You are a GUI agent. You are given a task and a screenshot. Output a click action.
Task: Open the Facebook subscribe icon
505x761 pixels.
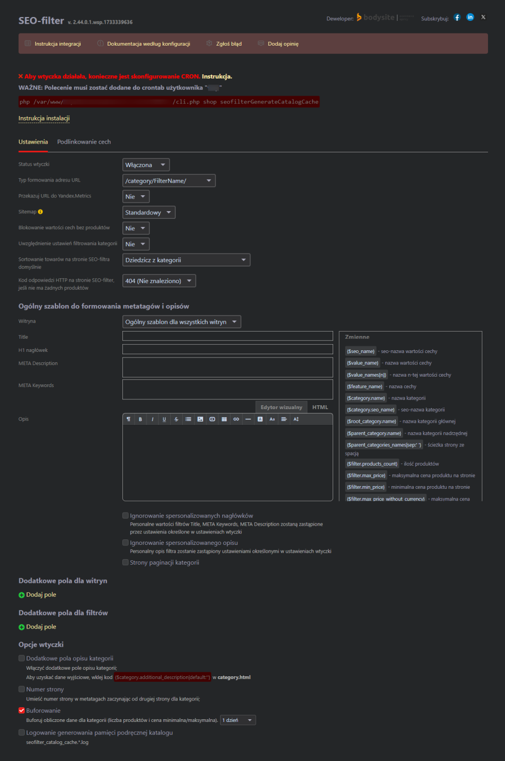(x=457, y=18)
